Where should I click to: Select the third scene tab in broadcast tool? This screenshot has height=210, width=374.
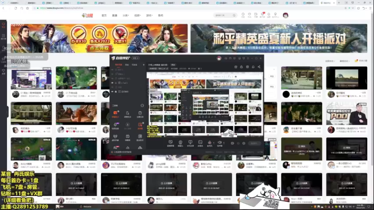(x=135, y=65)
